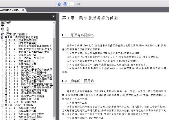Open bookmark 序
Viewport: 169px width, 120px height.
(x=2, y=26)
